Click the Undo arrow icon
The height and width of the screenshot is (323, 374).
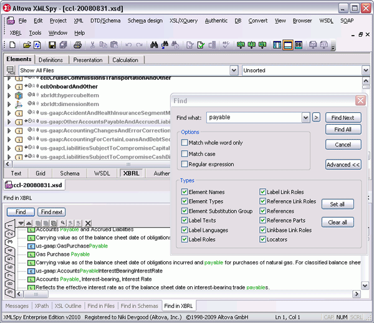[128, 45]
